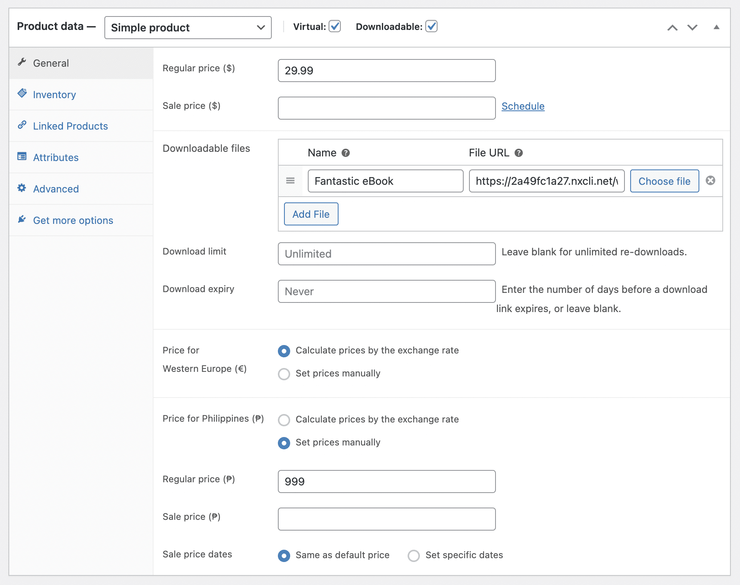Move Product data panel up
Screen dimensions: 740x585
tap(672, 28)
